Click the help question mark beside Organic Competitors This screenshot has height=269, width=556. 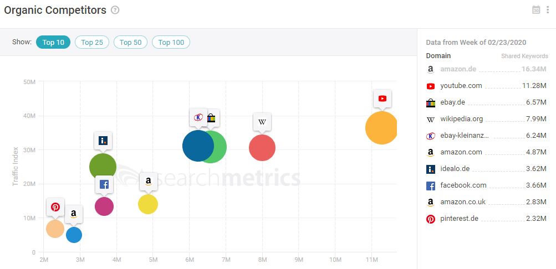pos(115,10)
